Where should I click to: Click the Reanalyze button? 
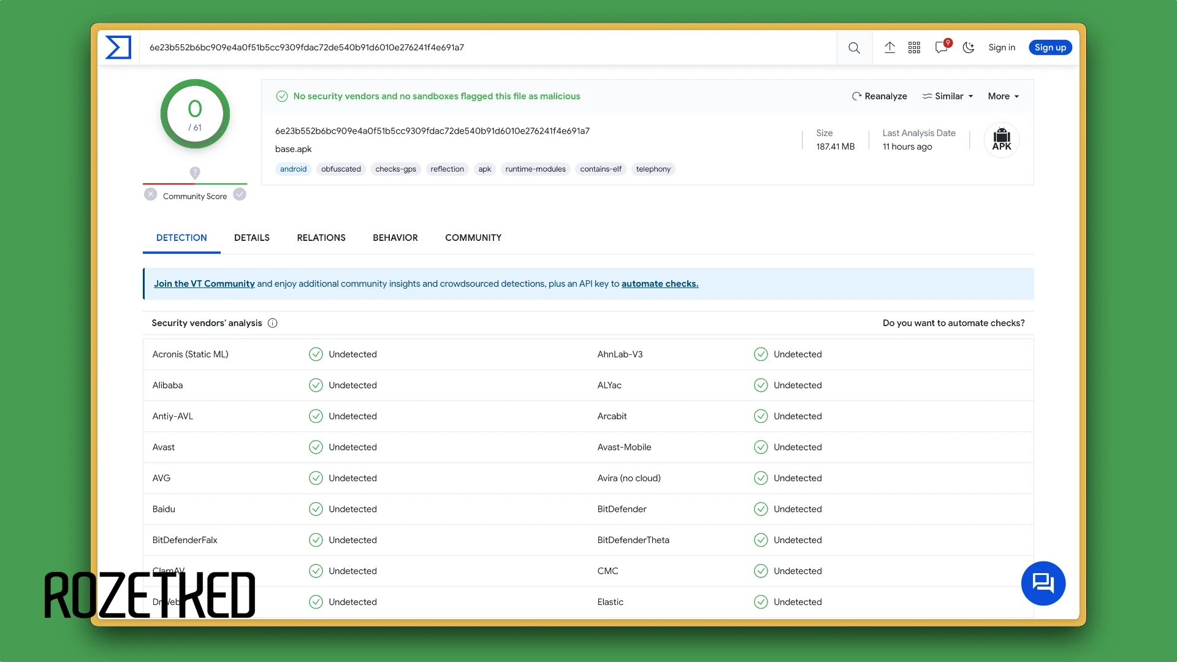tap(880, 96)
